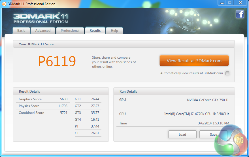Click the Save button

tap(213, 134)
